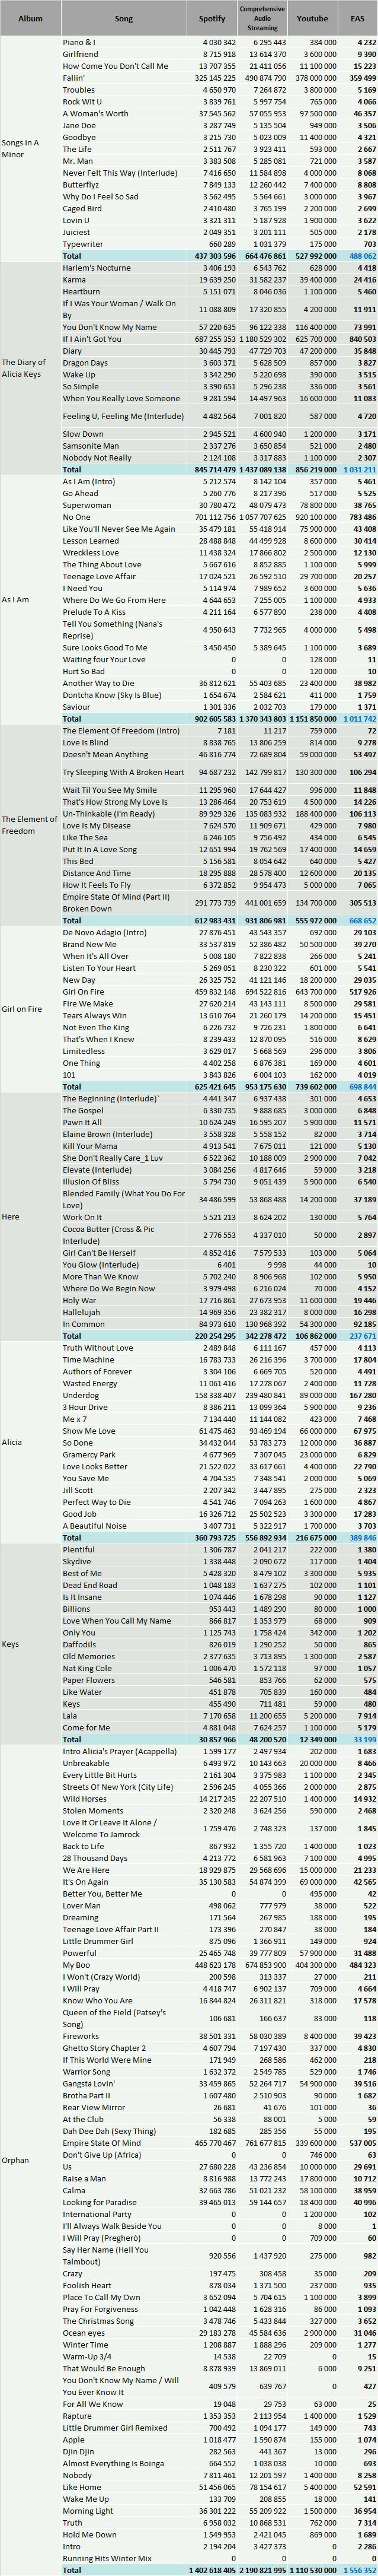378x2576 pixels.
Task: Click the song 'Gramercy Park'
Action: (89, 1454)
